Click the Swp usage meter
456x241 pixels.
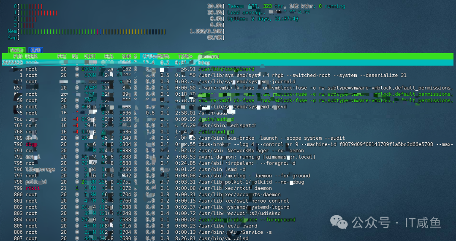tap(116, 38)
